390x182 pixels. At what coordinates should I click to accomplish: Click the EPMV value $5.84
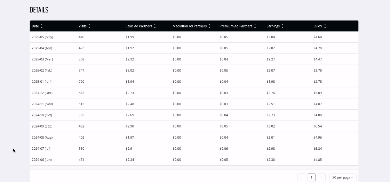[x=318, y=148]
